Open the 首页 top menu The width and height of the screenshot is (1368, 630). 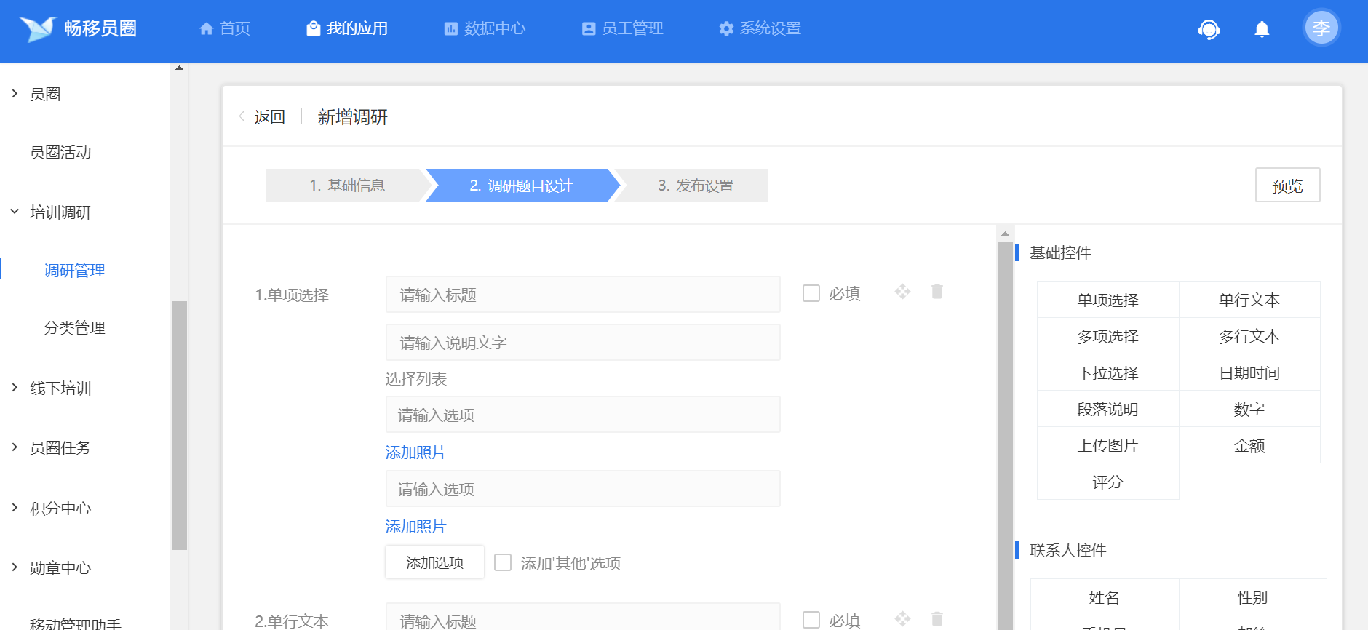[x=225, y=28]
